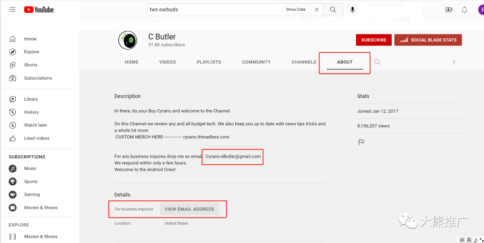
Task: Click the Gaming label under Subscriptions
Action: (32, 195)
